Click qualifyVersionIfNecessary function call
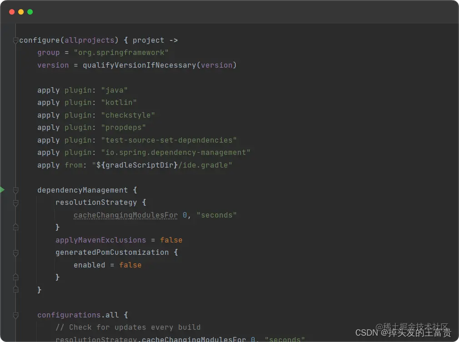The width and height of the screenshot is (459, 342). point(140,65)
